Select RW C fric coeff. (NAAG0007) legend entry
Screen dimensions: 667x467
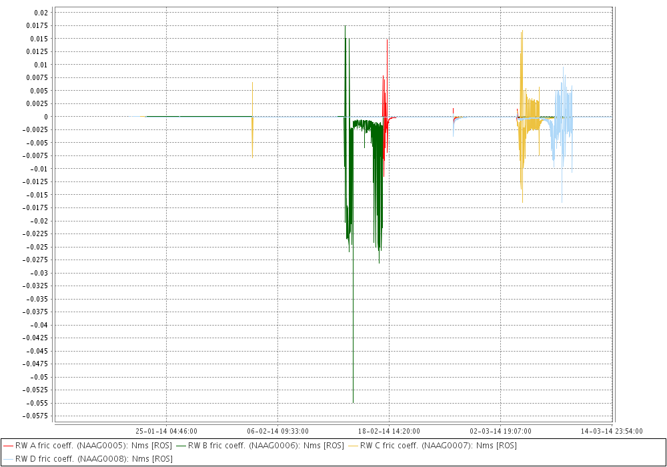[x=432, y=446]
